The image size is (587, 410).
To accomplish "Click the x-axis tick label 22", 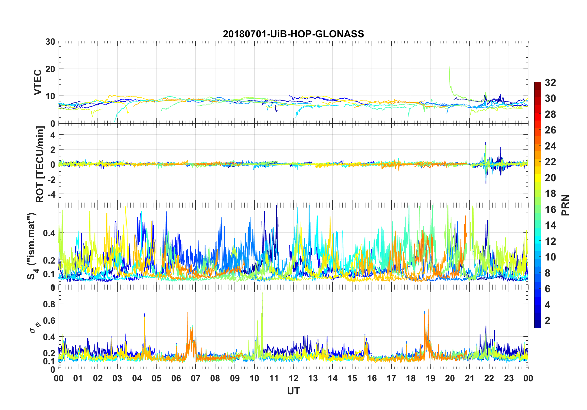I will point(489,378).
